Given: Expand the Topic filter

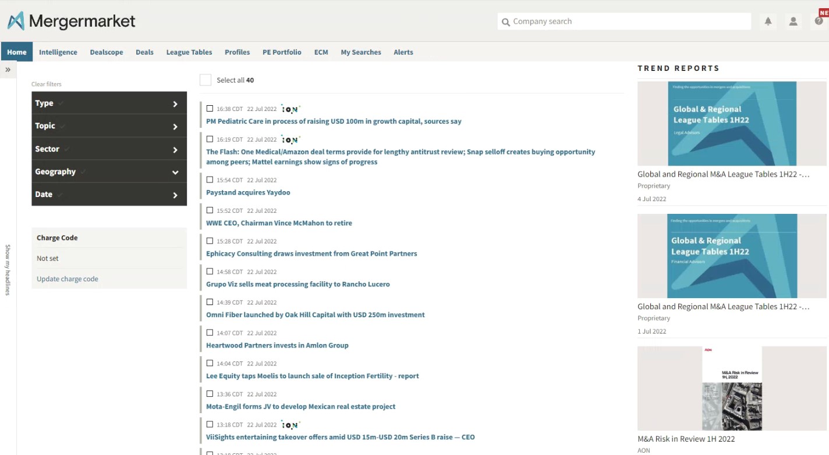Looking at the screenshot, I should point(109,126).
